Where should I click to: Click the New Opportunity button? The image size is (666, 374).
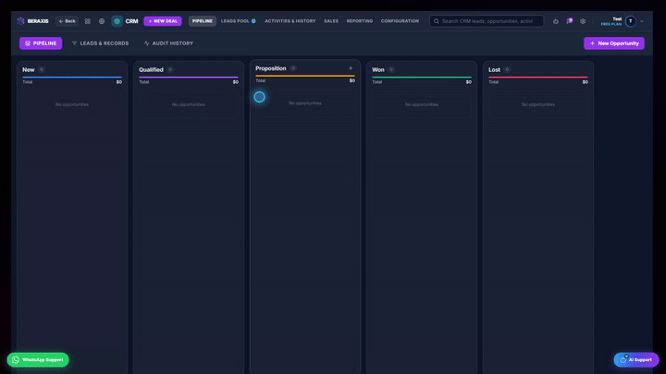614,43
